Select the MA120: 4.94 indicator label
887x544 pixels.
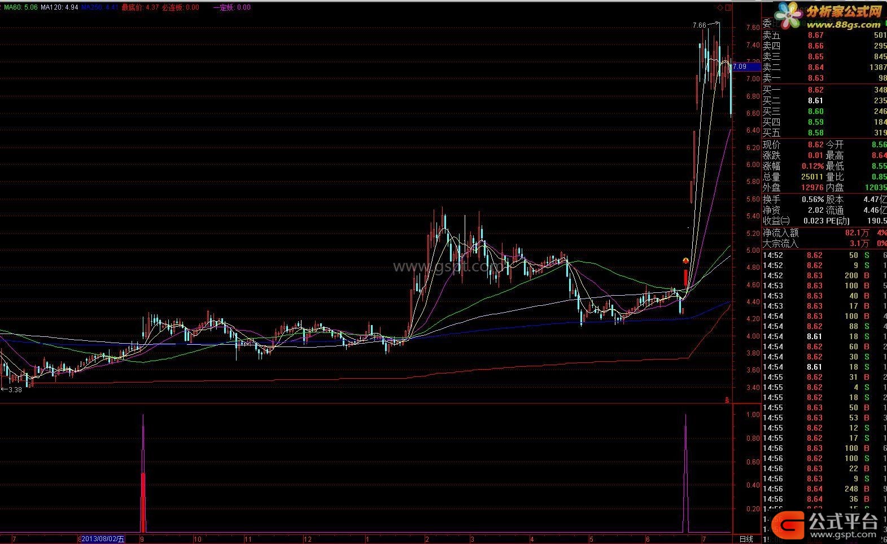click(59, 7)
